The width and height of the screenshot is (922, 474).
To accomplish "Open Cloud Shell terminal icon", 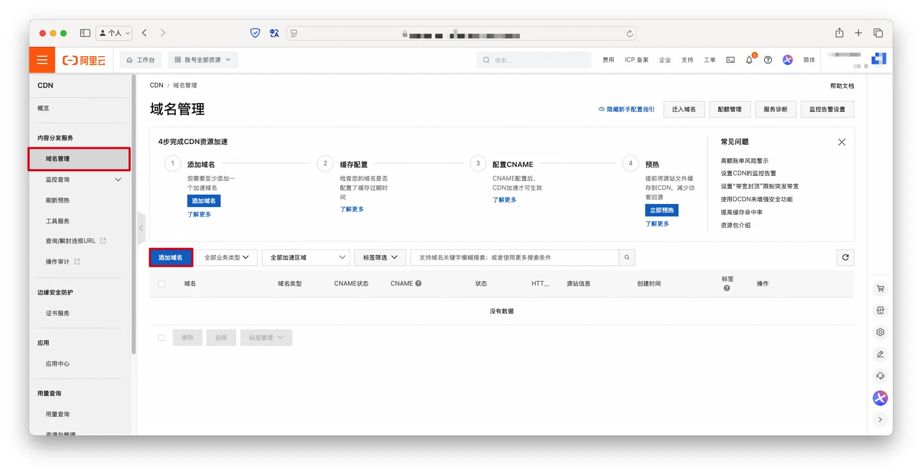I will (x=731, y=60).
